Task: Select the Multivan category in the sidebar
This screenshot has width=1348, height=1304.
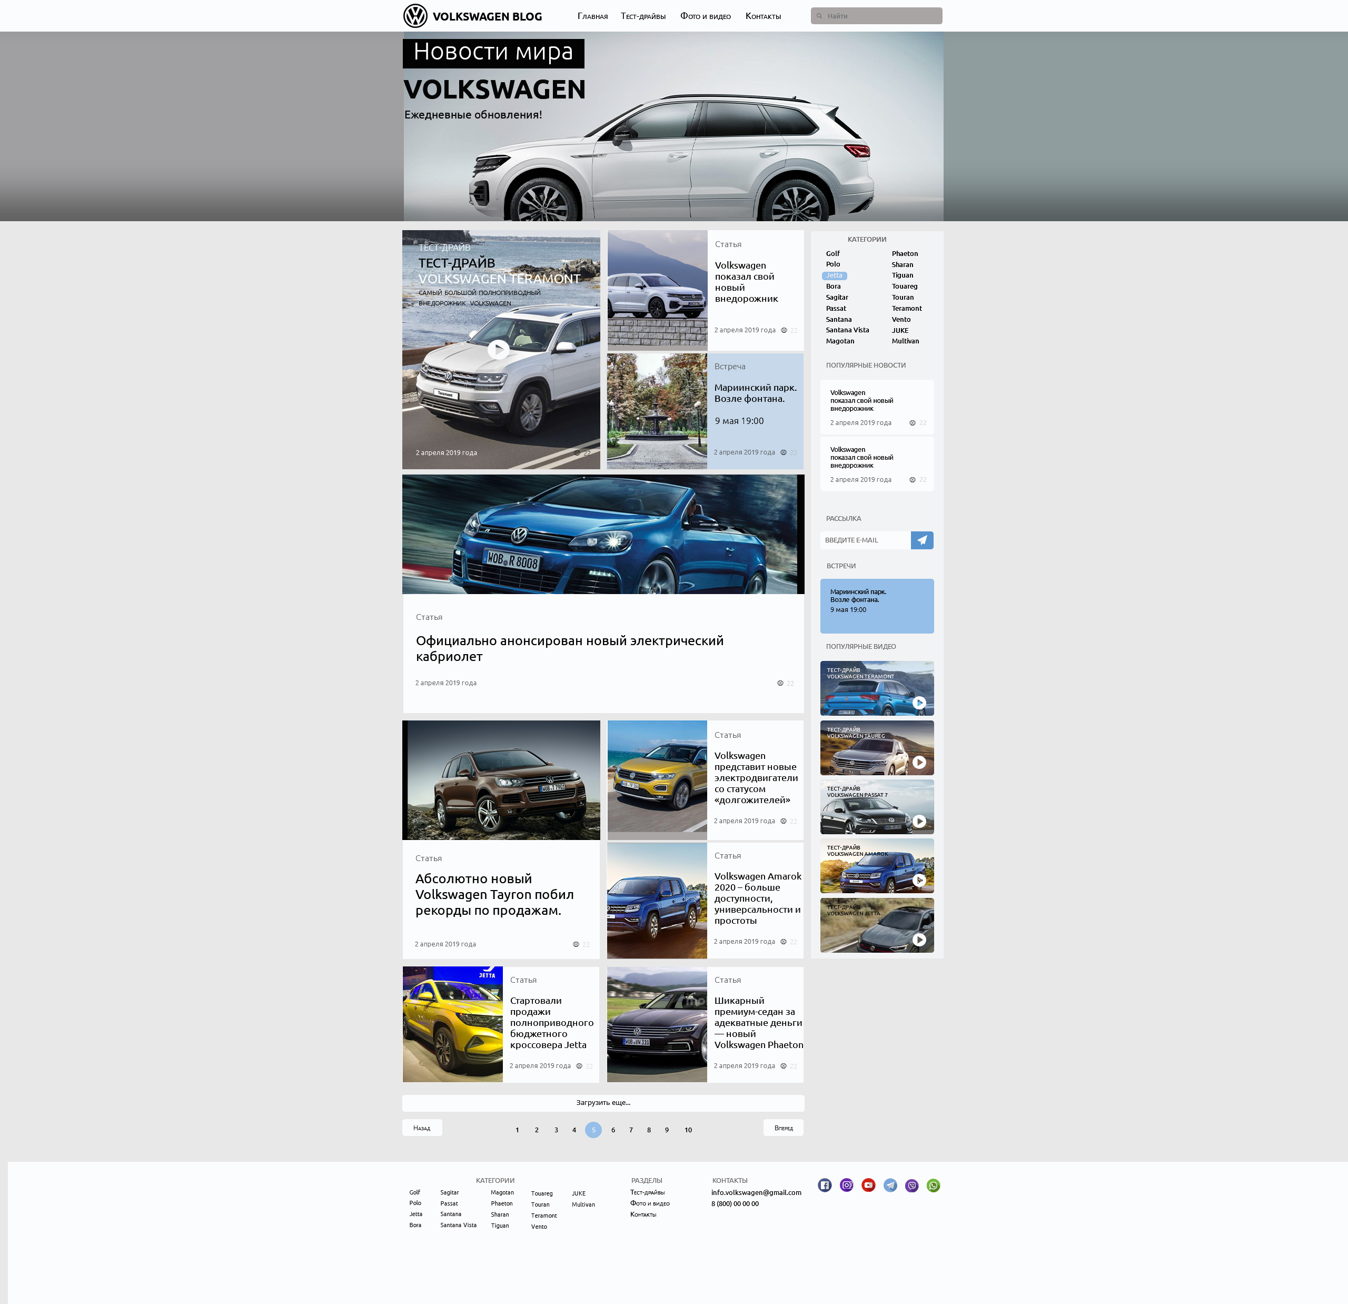Action: pyautogui.click(x=905, y=341)
